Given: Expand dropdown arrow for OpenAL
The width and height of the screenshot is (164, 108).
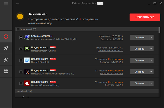Looking at the screenshot, I should (151, 83).
